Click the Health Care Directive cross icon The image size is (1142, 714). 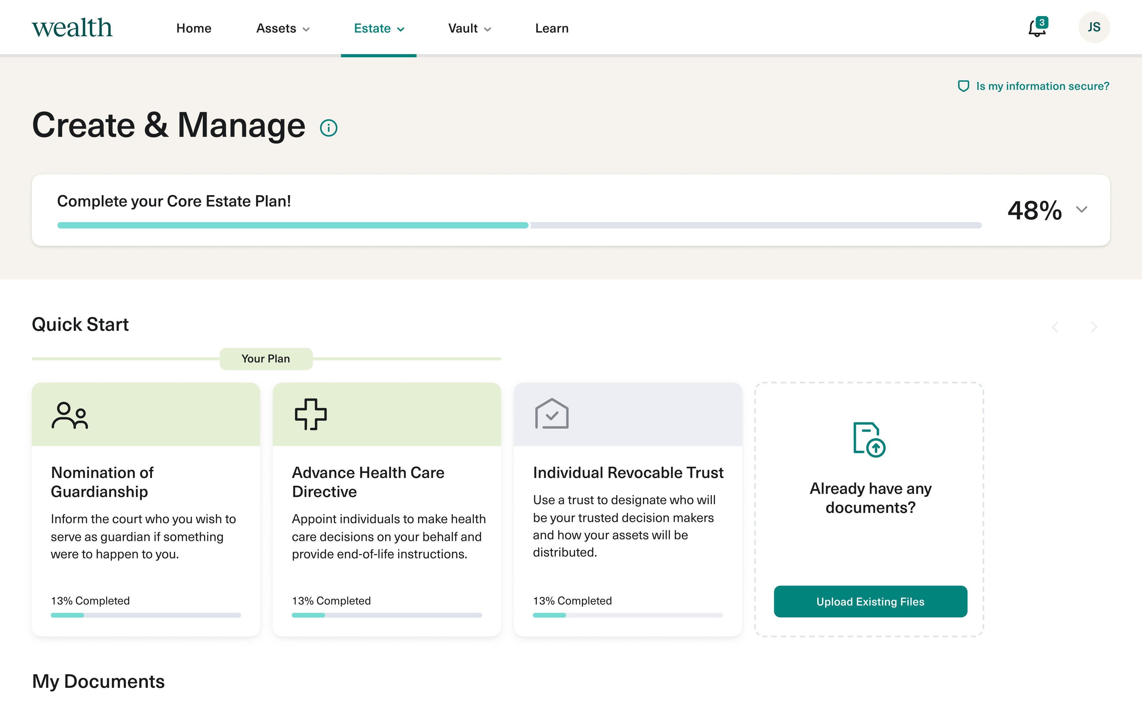pyautogui.click(x=310, y=414)
